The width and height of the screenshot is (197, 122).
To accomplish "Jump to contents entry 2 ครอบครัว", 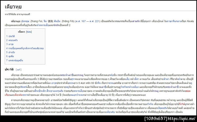I will pos(12,40).
